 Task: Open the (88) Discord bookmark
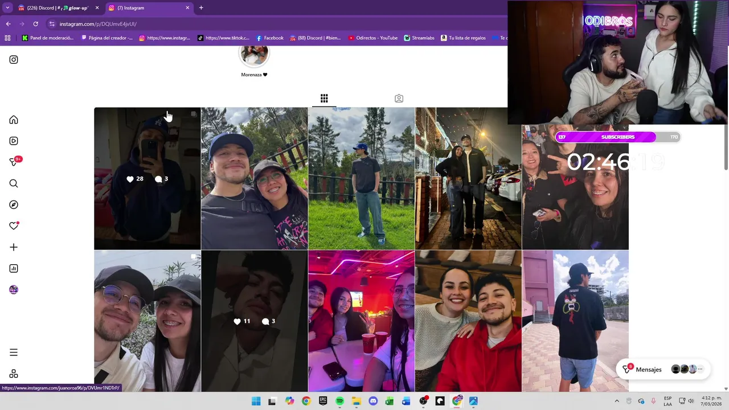(x=315, y=38)
